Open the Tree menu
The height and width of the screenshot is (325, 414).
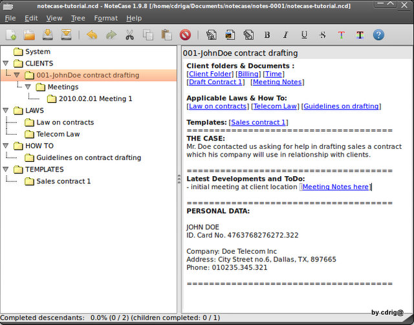78,18
